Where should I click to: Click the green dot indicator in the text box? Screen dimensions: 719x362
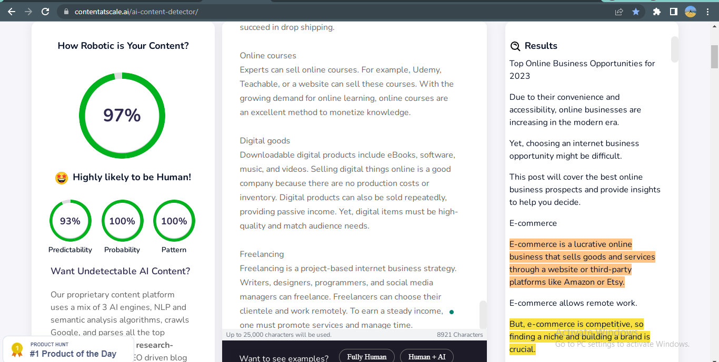coord(452,312)
